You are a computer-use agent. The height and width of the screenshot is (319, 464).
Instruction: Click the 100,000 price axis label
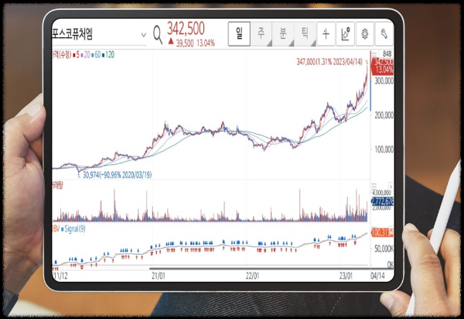(x=384, y=149)
